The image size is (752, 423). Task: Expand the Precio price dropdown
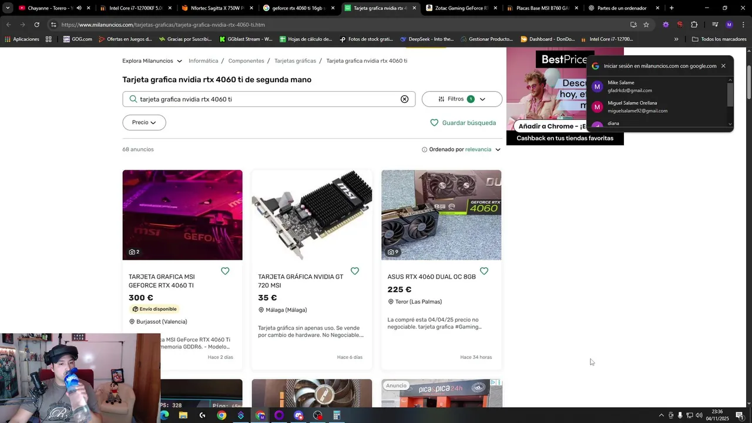[x=144, y=123]
